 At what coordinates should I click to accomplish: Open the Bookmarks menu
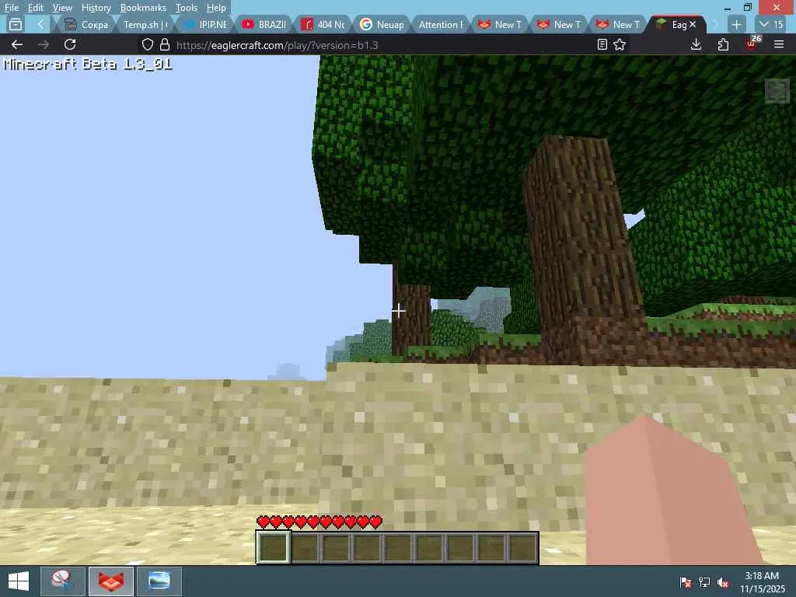pos(143,8)
